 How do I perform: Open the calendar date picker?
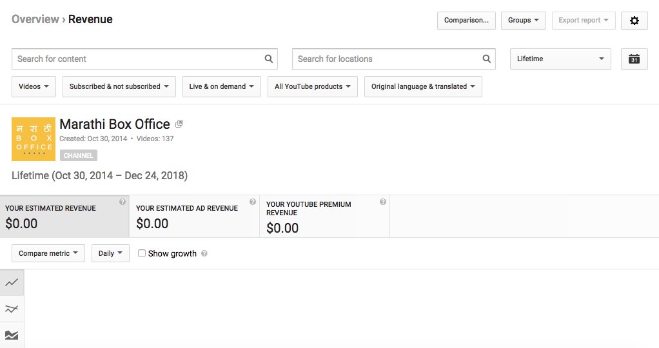634,59
